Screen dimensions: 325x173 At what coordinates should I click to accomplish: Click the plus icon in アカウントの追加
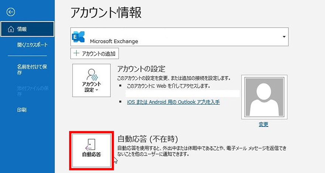click(77, 53)
